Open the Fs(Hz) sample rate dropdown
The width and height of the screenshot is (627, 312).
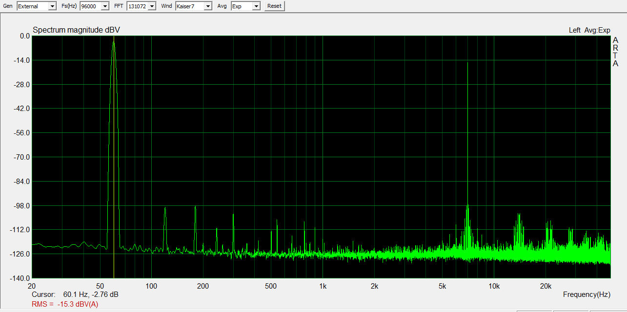pos(95,6)
